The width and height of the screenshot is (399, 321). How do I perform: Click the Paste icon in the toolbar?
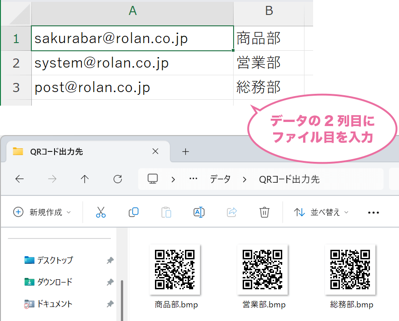(166, 212)
